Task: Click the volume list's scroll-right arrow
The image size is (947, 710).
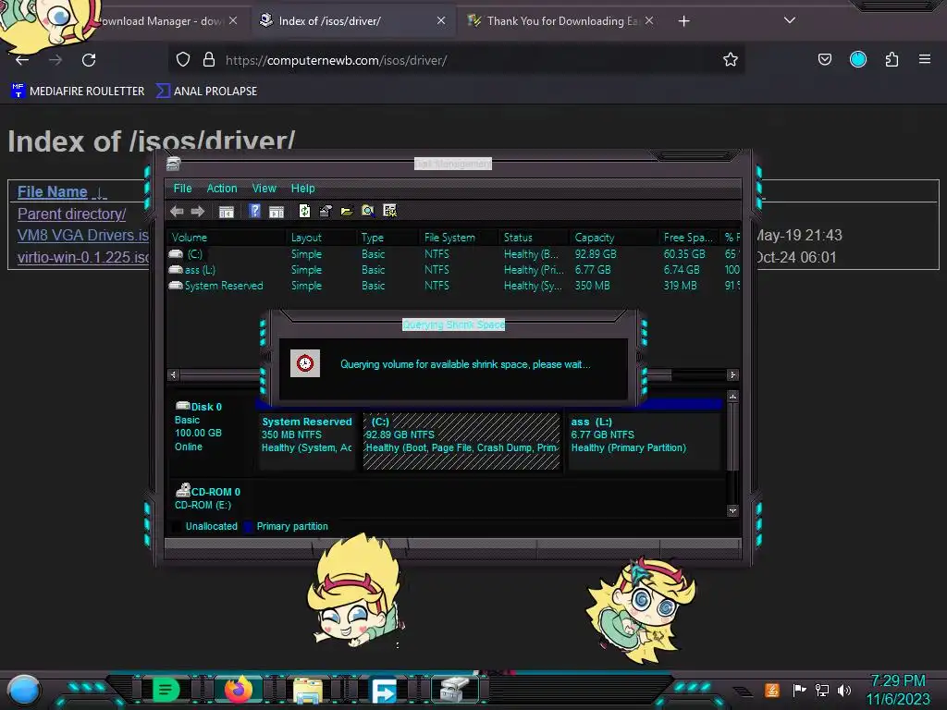Action: [x=732, y=375]
